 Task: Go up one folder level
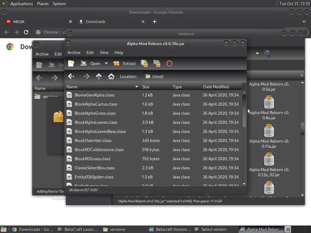[99, 76]
